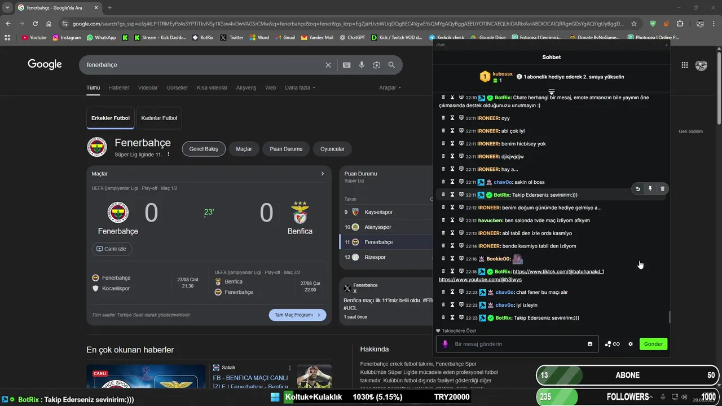
Task: Timeout user on 'abi çok iyi' message
Action: point(452,131)
